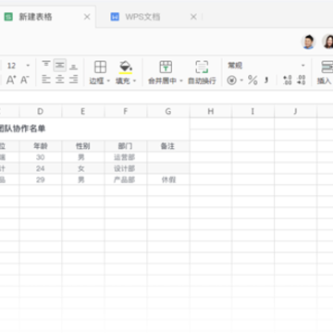Image resolution: width=333 pixels, height=333 pixels.
Task: Select the cell with age 29
Action: [41, 179]
